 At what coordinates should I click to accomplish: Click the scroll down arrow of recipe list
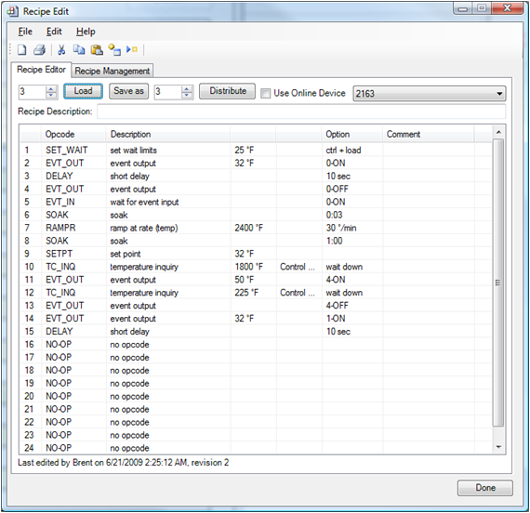click(499, 447)
